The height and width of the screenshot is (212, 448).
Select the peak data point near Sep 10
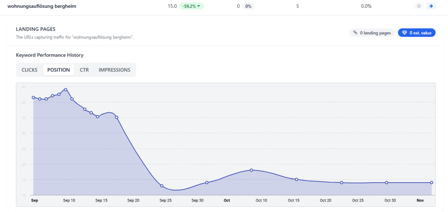[66, 90]
